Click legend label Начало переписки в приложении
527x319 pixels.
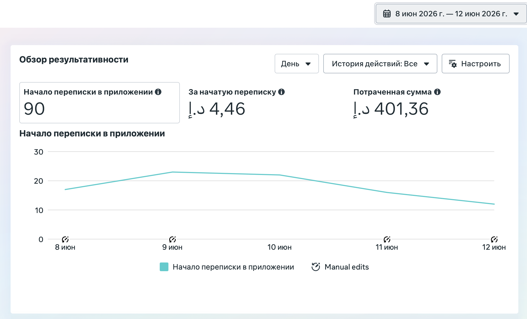click(233, 267)
